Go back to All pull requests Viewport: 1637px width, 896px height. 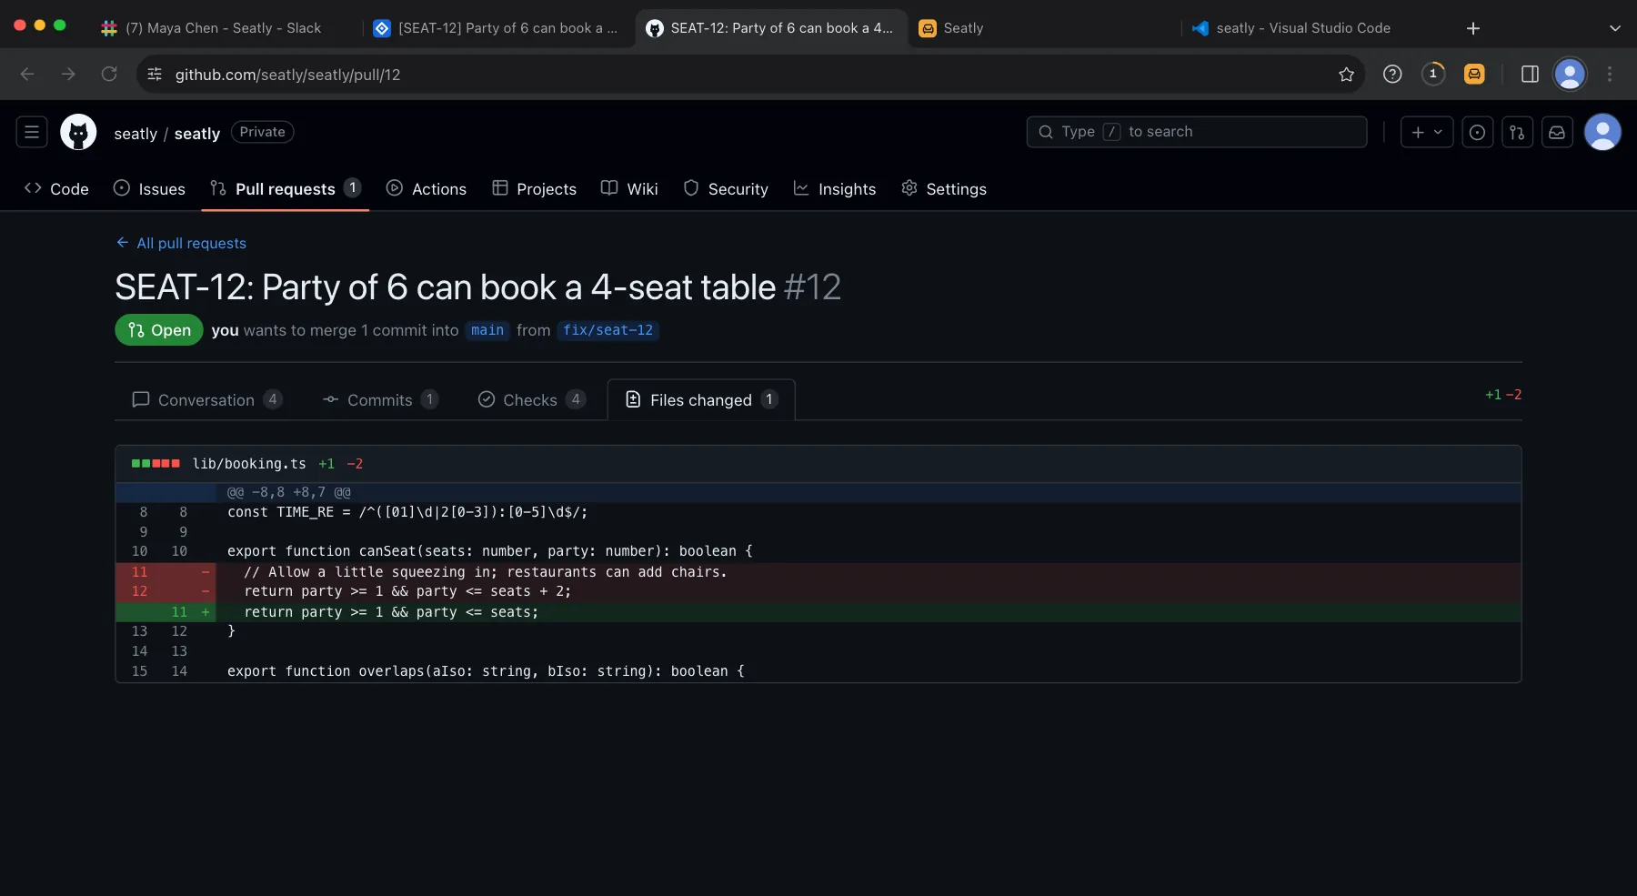click(181, 243)
